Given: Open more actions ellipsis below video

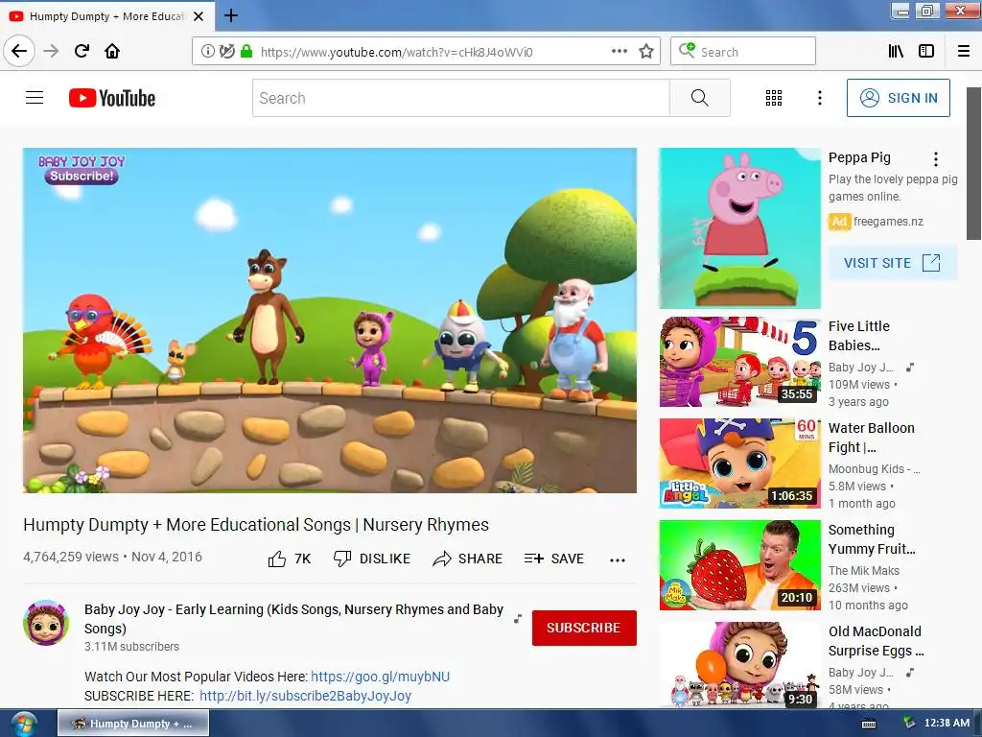Looking at the screenshot, I should coord(618,560).
